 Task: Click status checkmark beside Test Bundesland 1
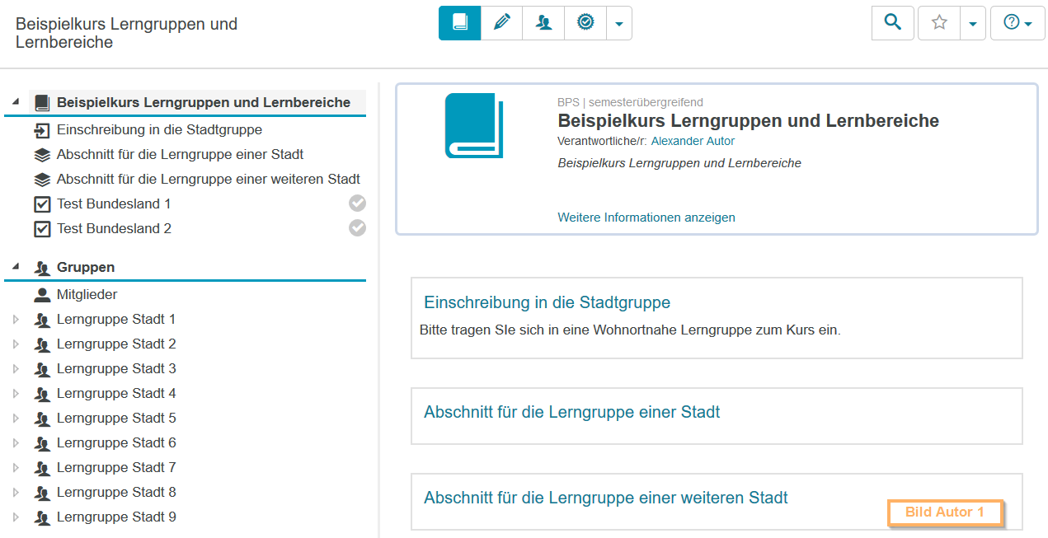(357, 204)
